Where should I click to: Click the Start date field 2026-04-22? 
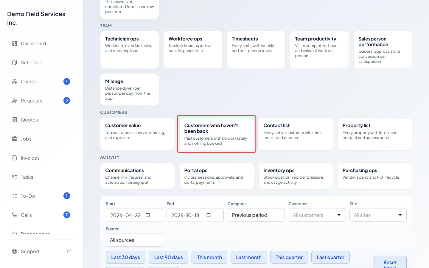(x=134, y=215)
